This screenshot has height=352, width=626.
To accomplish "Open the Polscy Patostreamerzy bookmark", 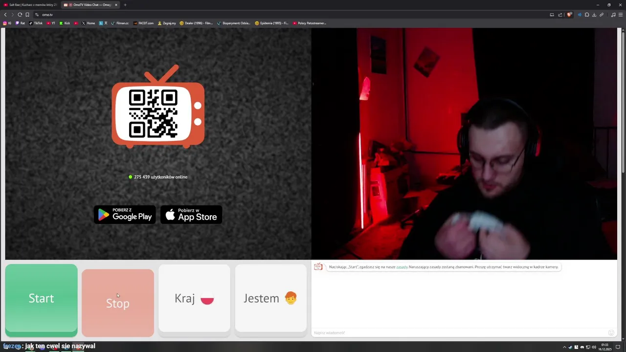I will point(310,23).
